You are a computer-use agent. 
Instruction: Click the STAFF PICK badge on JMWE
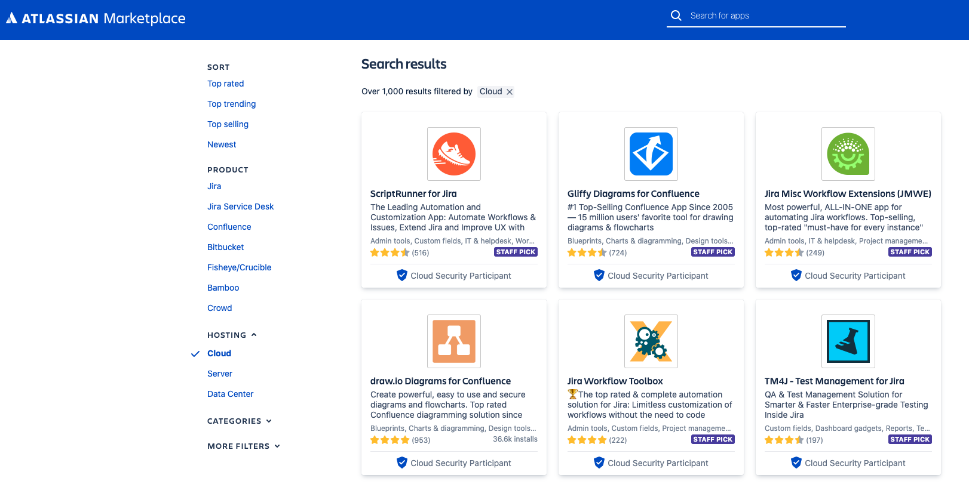(x=910, y=252)
